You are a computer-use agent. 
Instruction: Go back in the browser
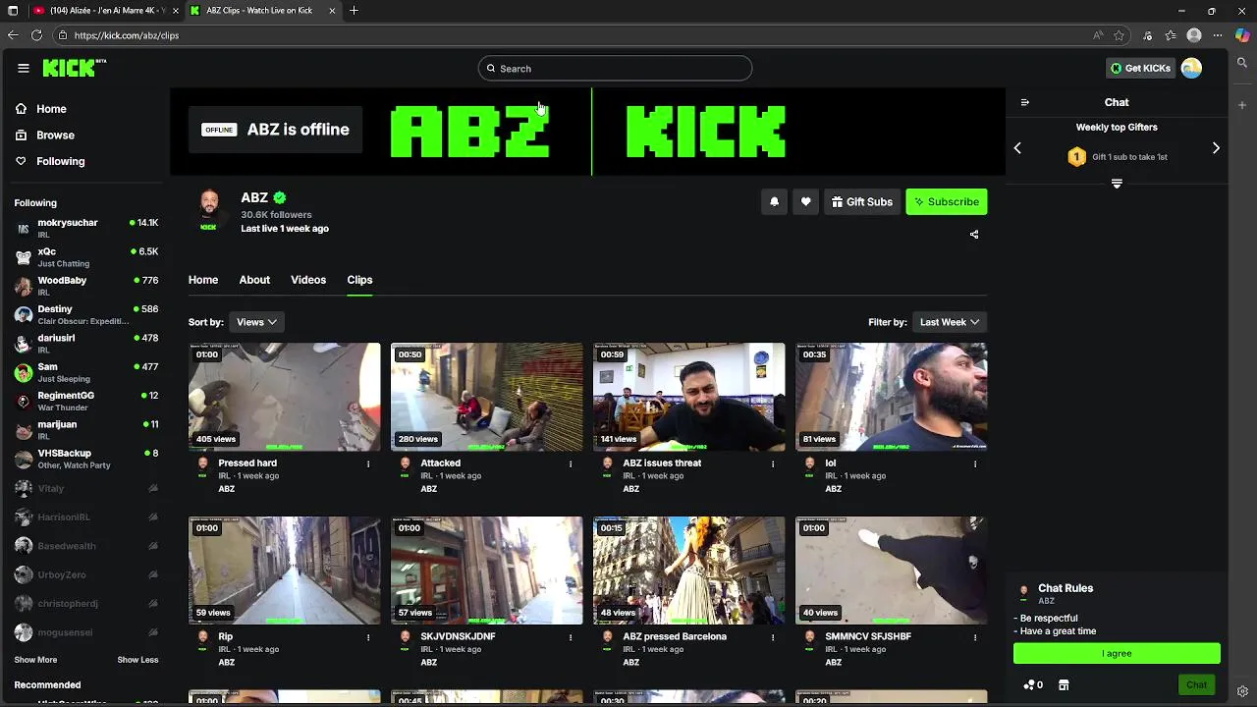13,35
